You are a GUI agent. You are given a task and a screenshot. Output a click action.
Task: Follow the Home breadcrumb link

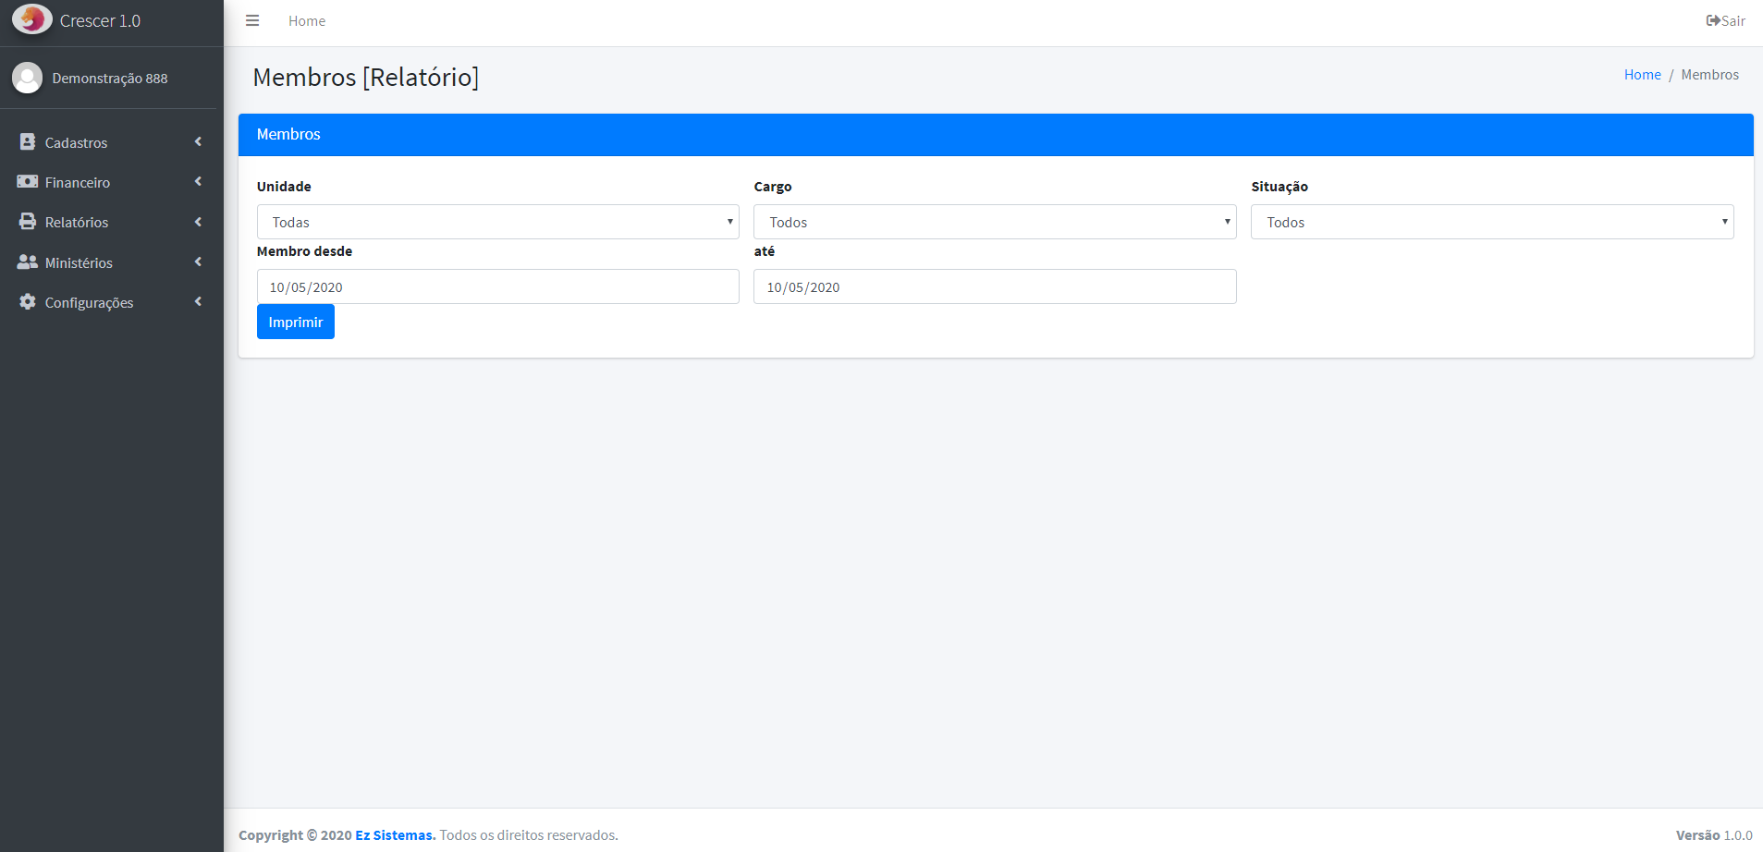coord(1642,75)
